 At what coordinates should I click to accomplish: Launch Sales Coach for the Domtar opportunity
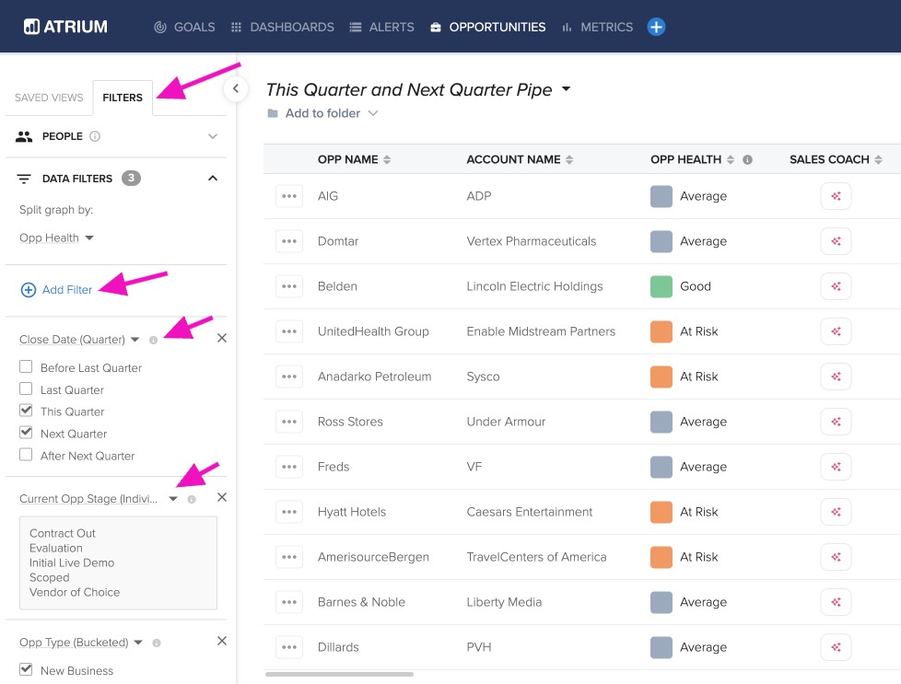pyautogui.click(x=836, y=241)
